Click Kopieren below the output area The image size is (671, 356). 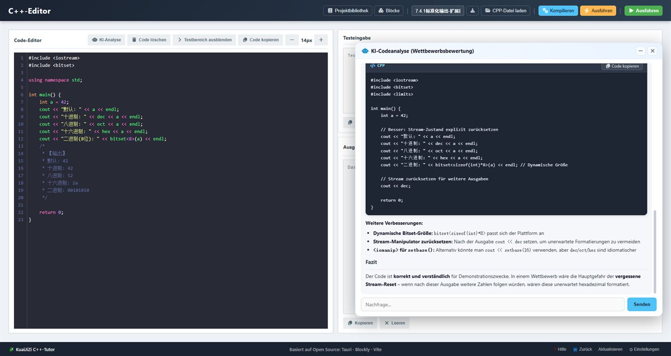pos(360,323)
